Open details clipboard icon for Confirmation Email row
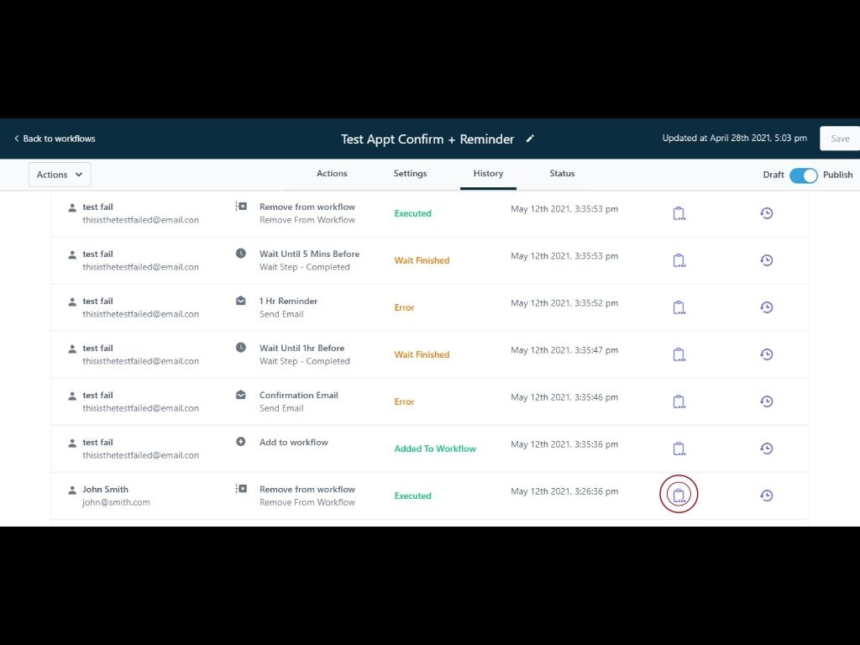This screenshot has width=860, height=645. tap(679, 402)
